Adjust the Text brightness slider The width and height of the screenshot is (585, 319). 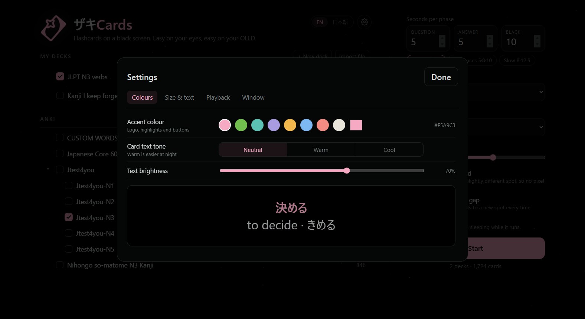pos(322,171)
